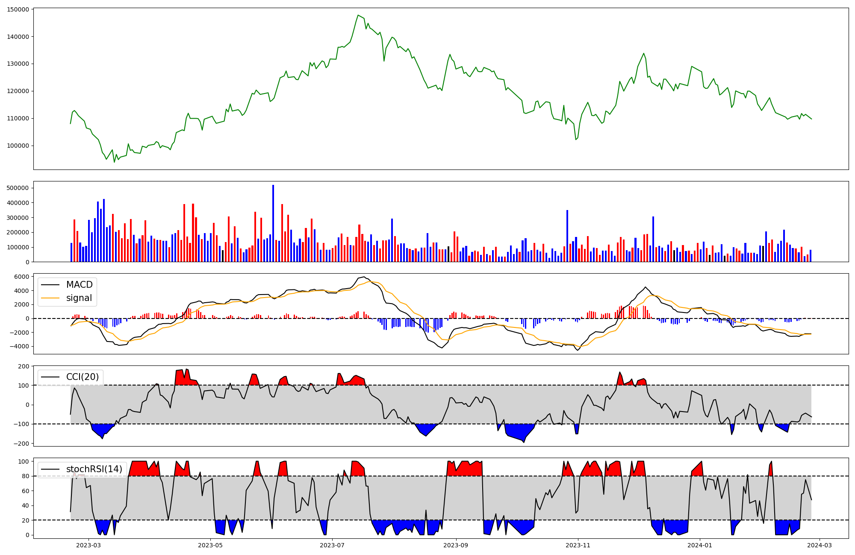Click the stochRSI(14) legend entry
Viewport: 855px width, 555px height.
pyautogui.click(x=94, y=469)
